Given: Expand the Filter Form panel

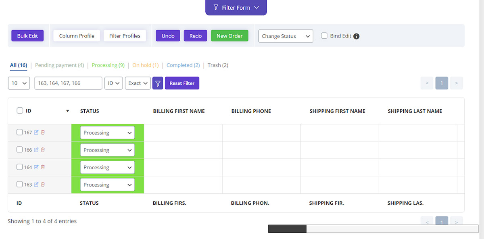Looking at the screenshot, I should [236, 7].
